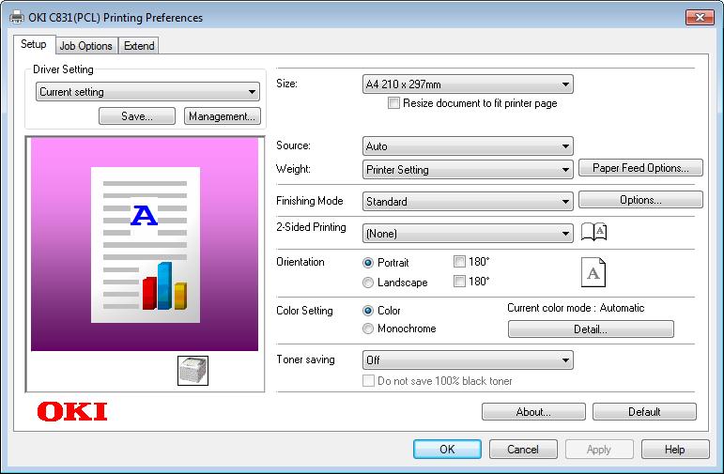Click the document preview image

tap(145, 245)
